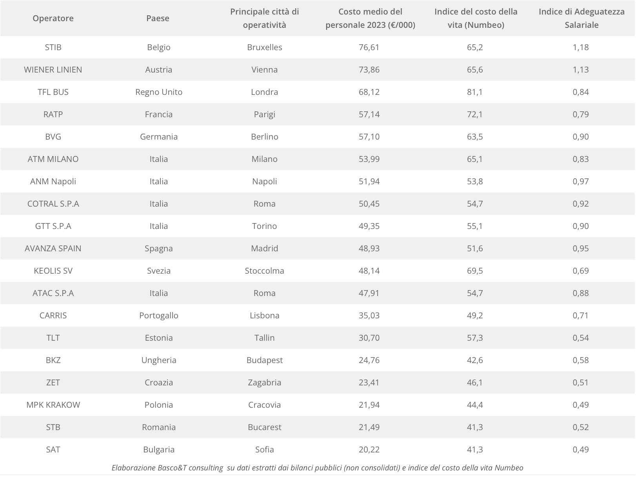The width and height of the screenshot is (636, 483).
Task: Select the Indice di Adeguatezza Salariale header
Action: [581, 18]
